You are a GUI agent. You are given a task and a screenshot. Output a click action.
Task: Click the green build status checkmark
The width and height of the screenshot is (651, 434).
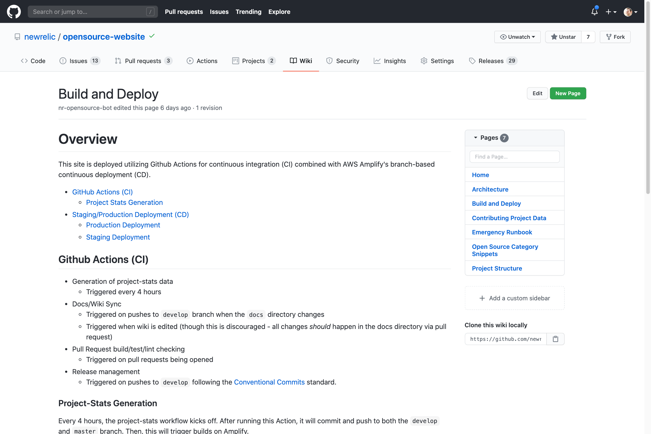(x=152, y=36)
